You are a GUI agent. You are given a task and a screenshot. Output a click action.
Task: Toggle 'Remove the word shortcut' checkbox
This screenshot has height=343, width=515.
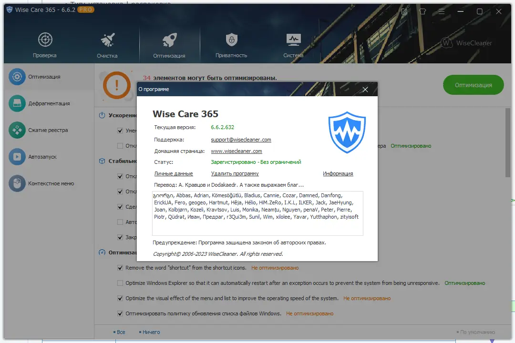(120, 268)
